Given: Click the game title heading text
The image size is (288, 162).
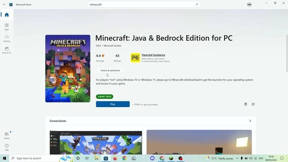Looking at the screenshot, I should point(164,38).
